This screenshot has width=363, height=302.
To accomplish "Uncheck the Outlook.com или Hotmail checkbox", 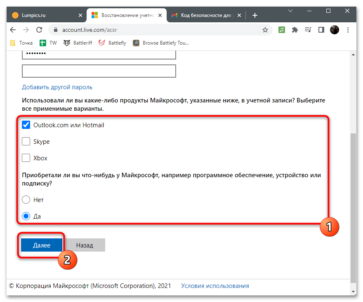I will pos(26,125).
